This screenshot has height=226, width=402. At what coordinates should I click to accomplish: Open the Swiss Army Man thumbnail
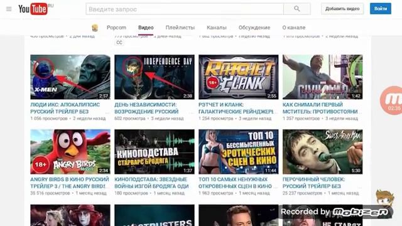point(322,152)
